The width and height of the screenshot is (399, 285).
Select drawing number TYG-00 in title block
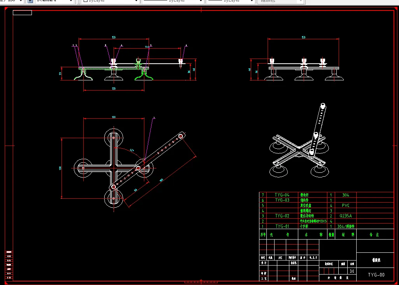[376, 275]
